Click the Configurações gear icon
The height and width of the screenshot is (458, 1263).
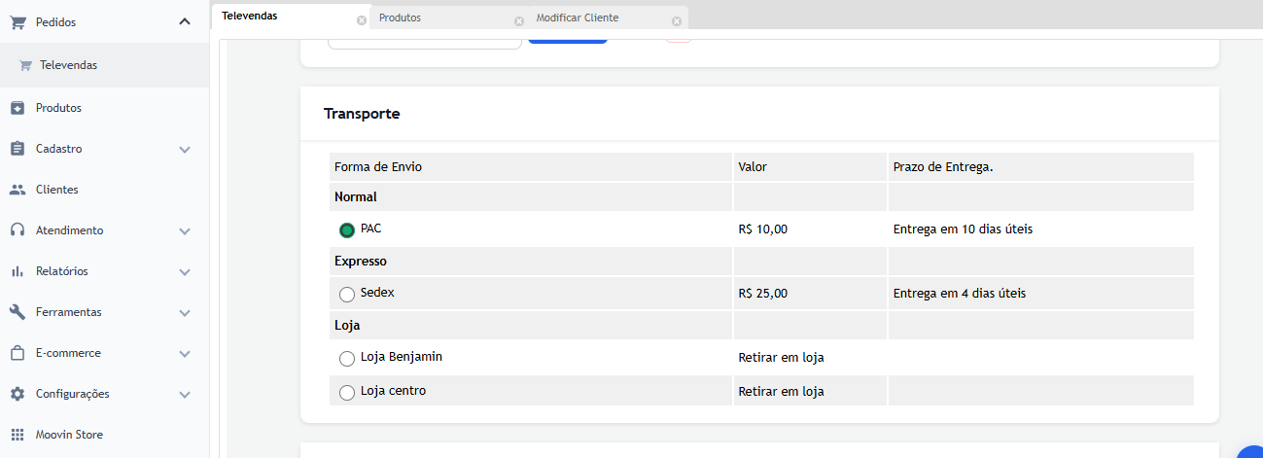click(x=18, y=394)
